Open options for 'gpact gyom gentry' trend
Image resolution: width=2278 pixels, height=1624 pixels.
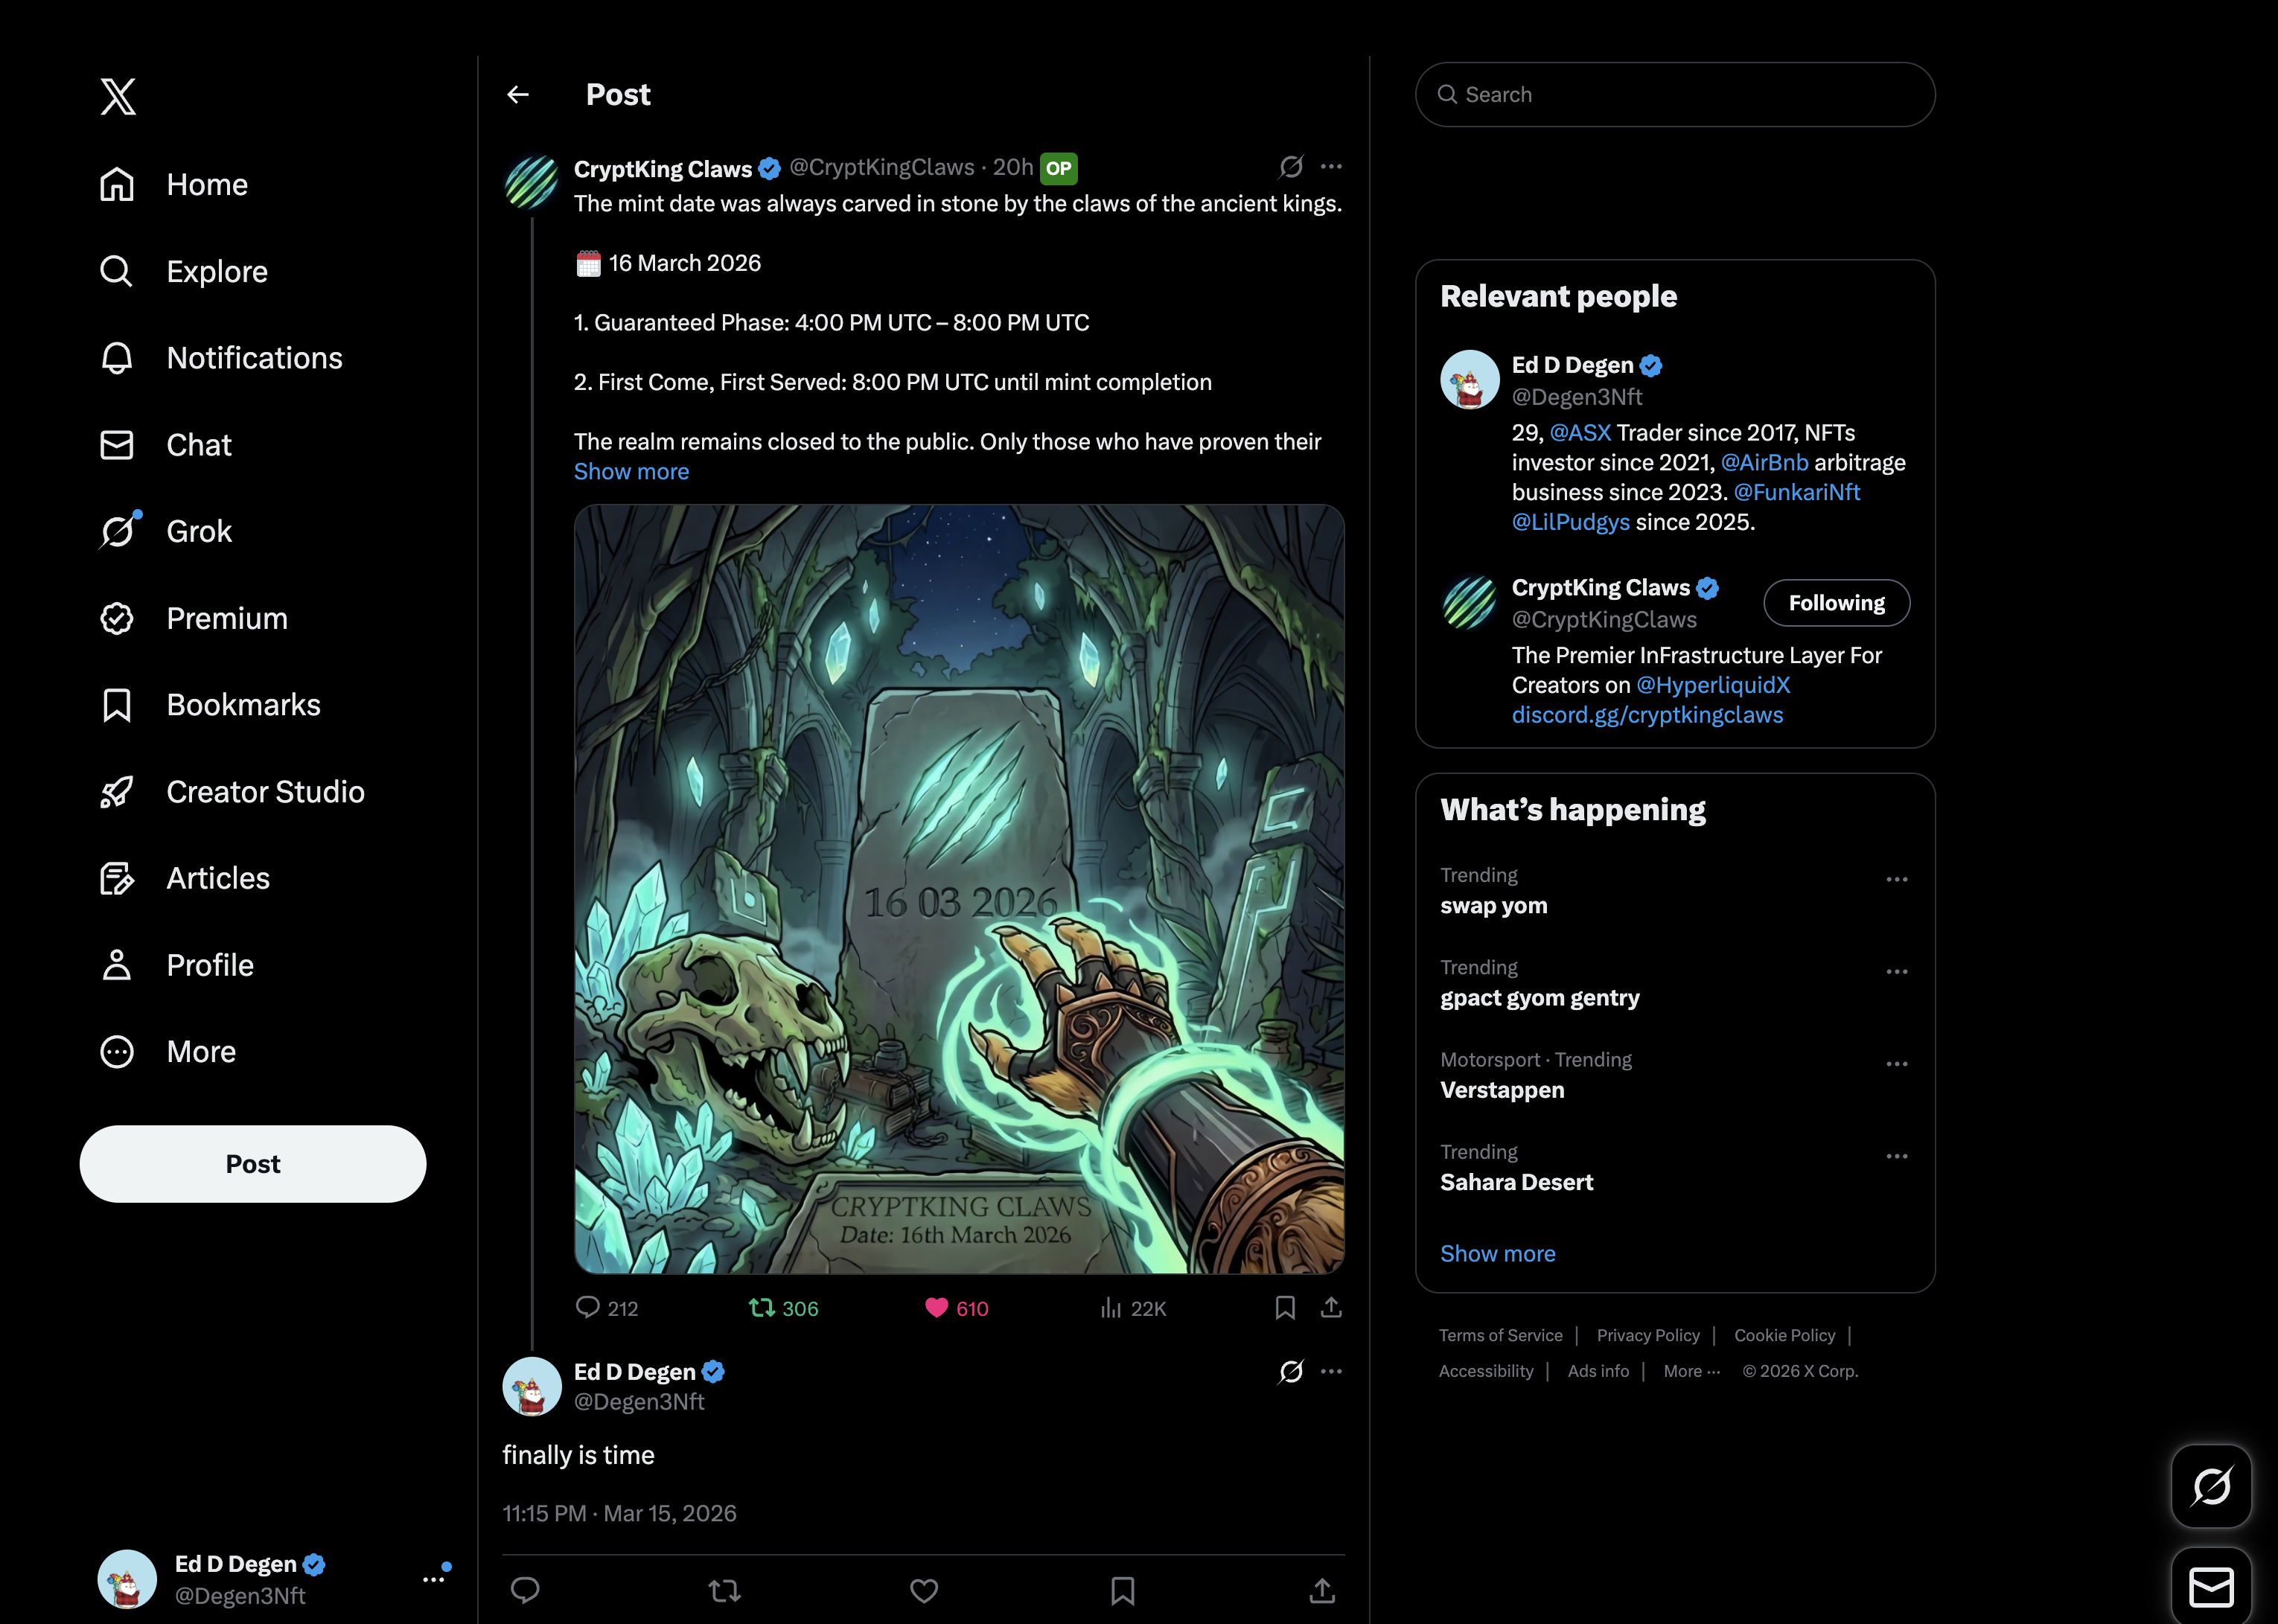tap(1897, 972)
